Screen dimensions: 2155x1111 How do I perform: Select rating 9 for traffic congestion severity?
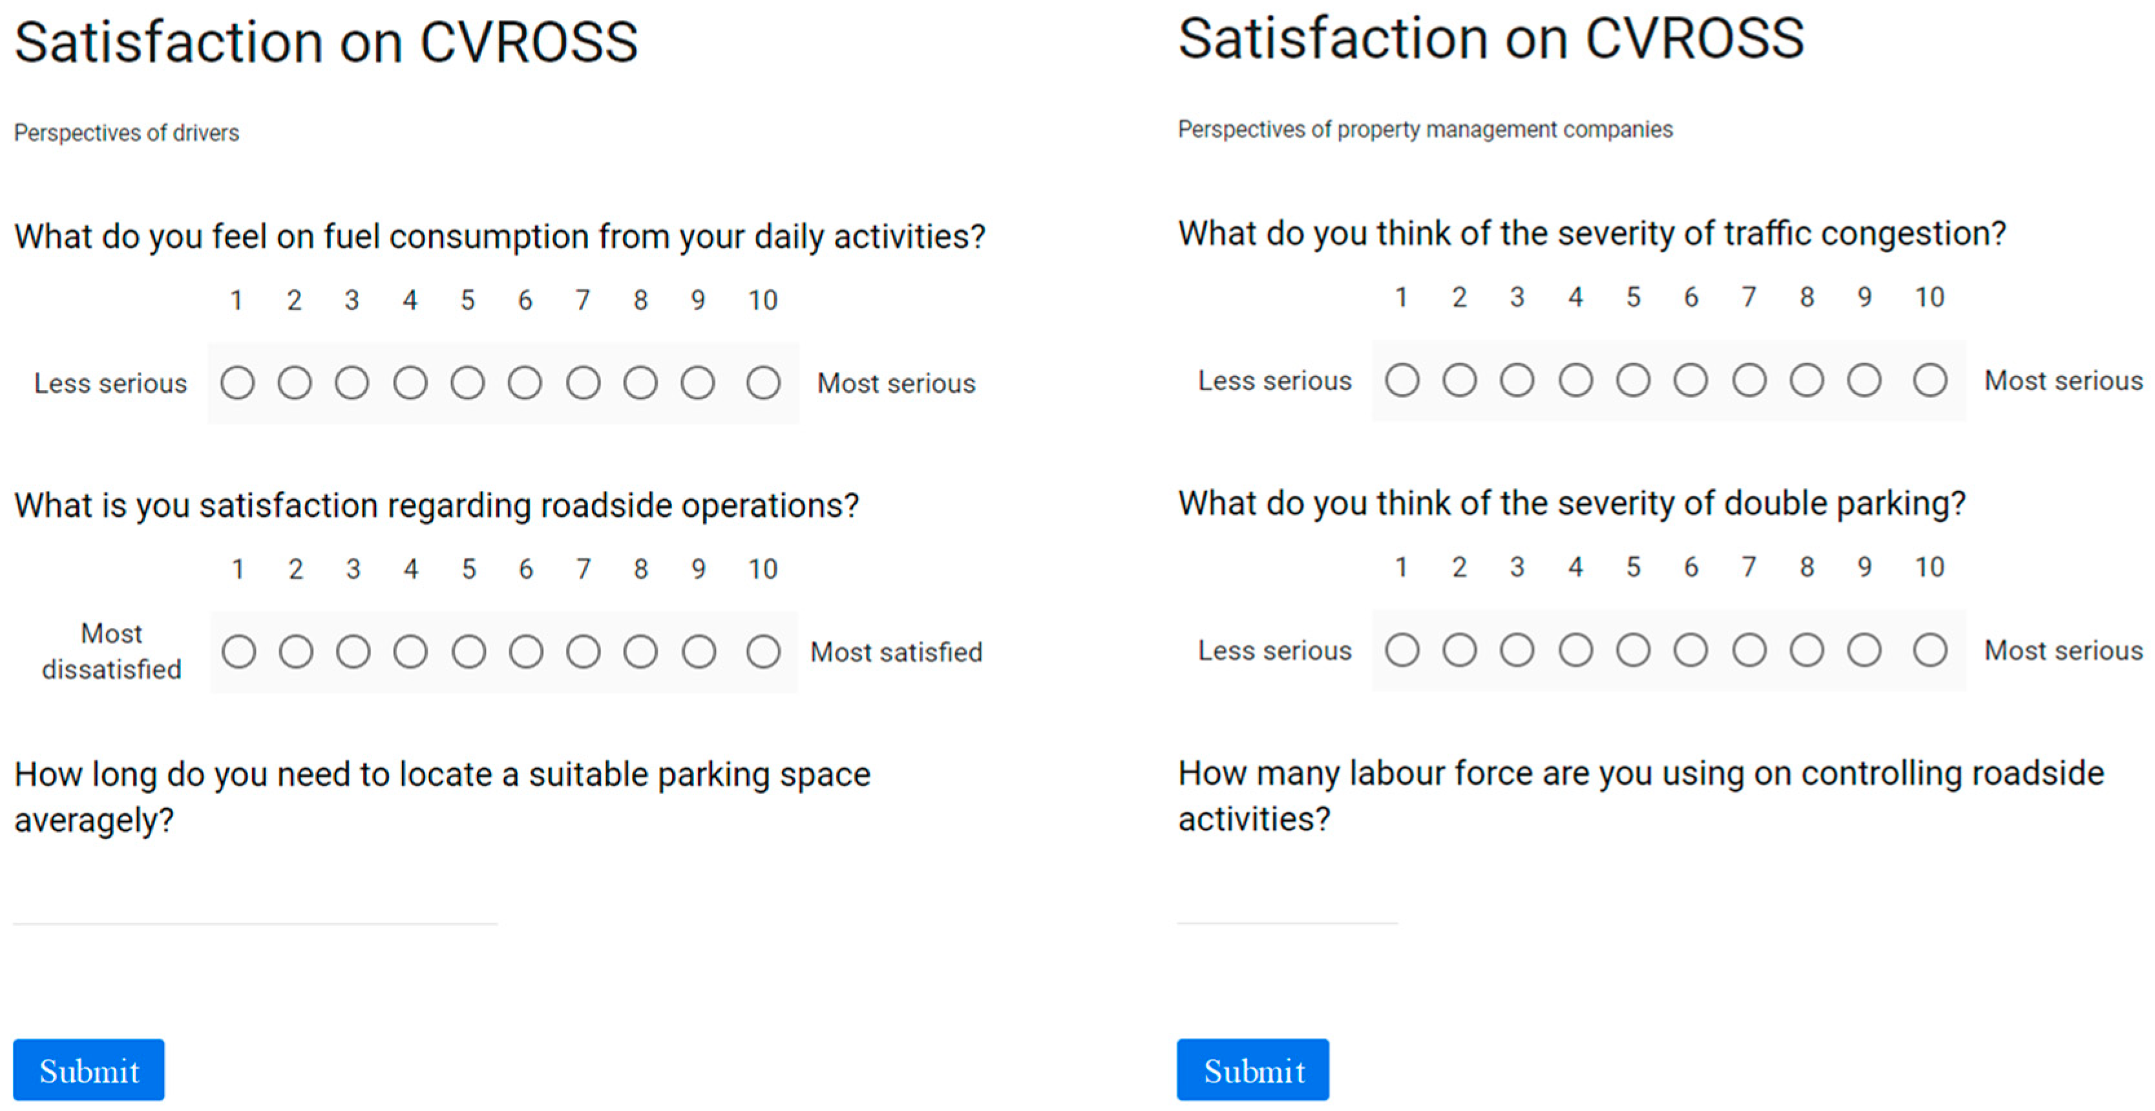tap(1865, 380)
